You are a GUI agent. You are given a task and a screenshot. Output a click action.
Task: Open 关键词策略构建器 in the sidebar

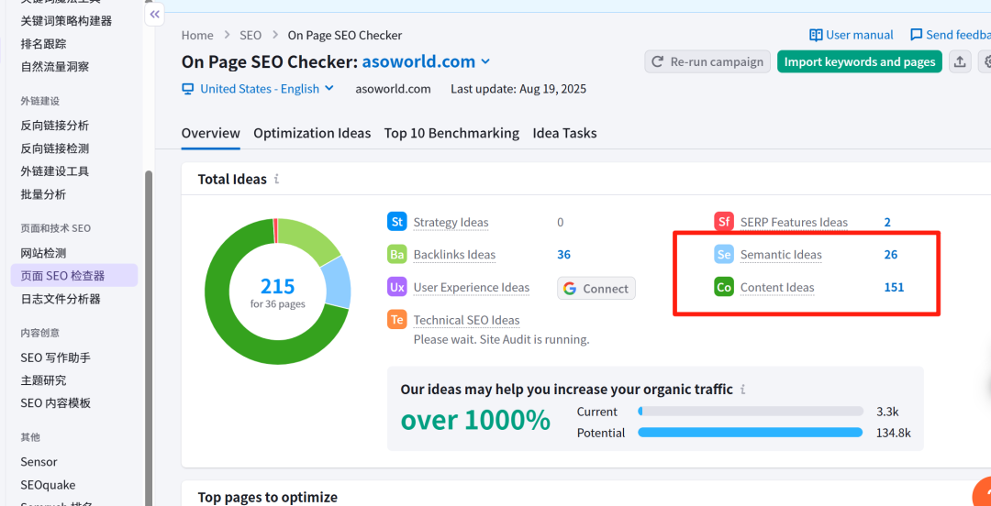coord(66,21)
